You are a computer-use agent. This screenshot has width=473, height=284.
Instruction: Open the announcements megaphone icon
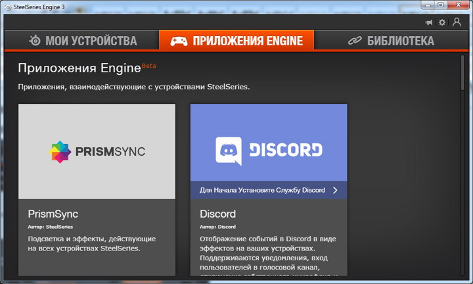coord(428,22)
